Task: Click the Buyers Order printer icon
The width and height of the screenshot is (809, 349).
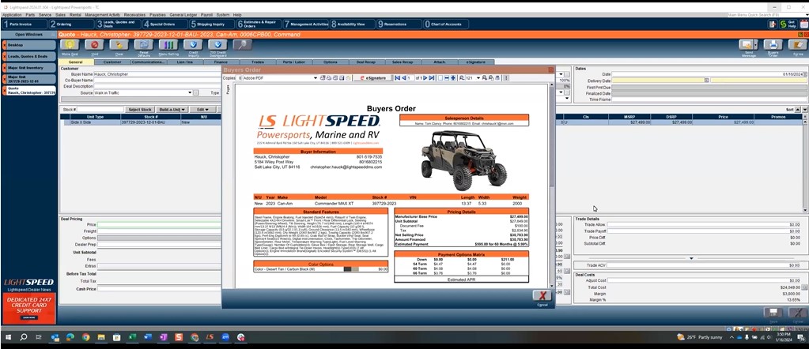Action: point(773,45)
